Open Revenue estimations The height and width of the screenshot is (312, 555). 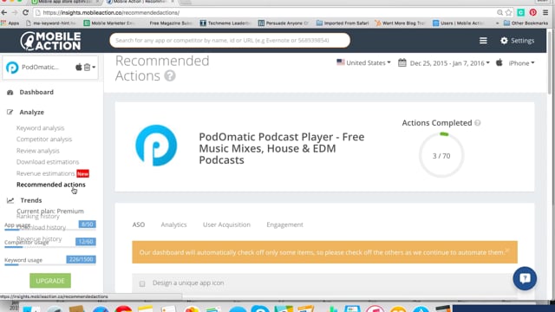tap(46, 173)
